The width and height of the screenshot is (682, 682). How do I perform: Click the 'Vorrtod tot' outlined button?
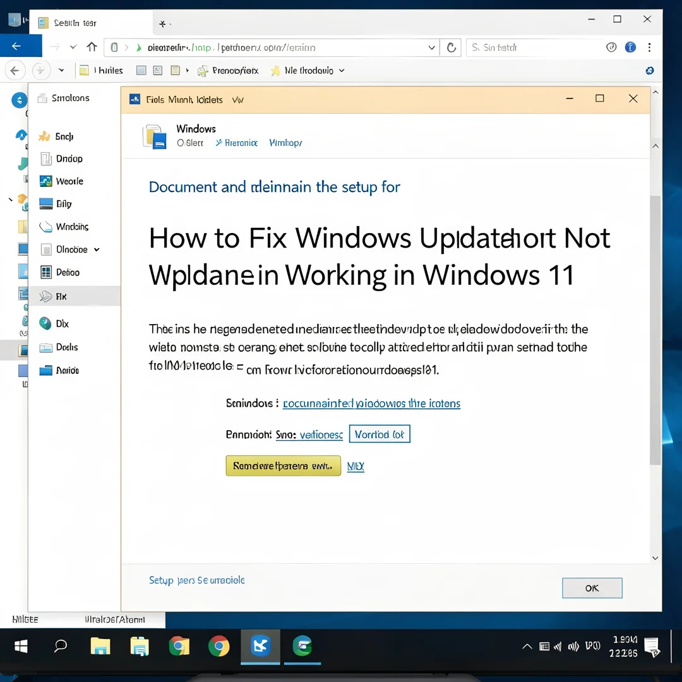[x=380, y=434]
